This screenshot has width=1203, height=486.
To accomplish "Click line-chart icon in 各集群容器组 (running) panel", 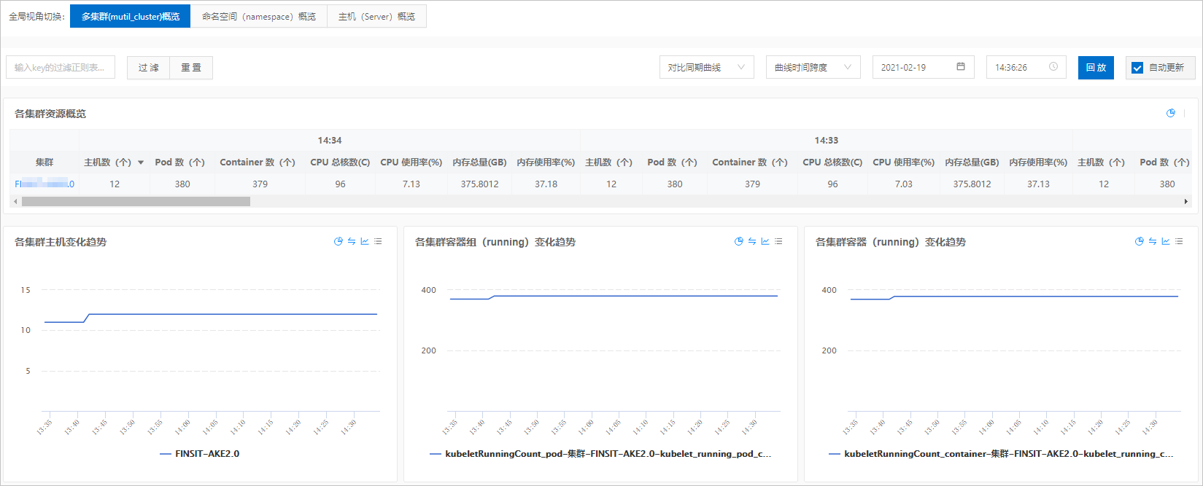I will pyautogui.click(x=765, y=241).
